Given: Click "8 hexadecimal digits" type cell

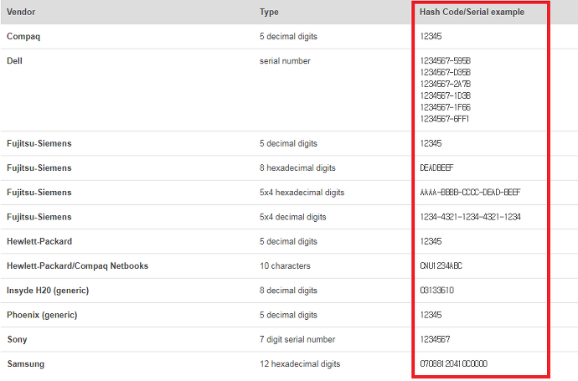Looking at the screenshot, I should click(297, 168).
